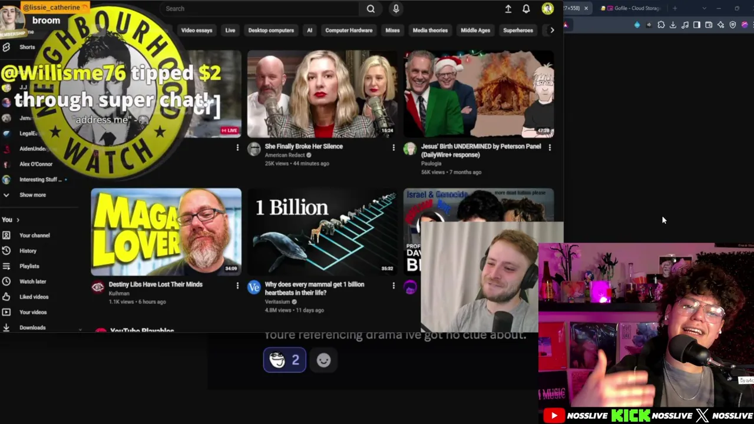
Task: Open the video title She Finally Broke Her Silence
Action: tap(303, 147)
